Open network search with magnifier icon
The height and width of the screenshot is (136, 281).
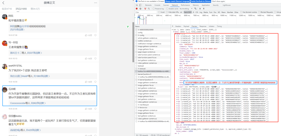click(x=149, y=9)
